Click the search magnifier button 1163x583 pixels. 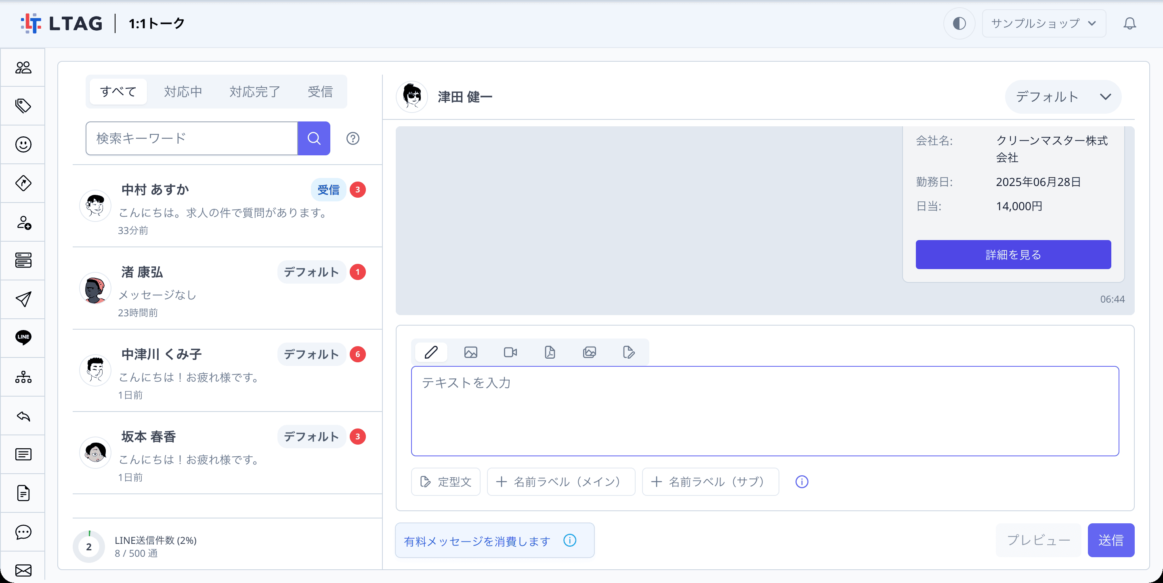tap(314, 138)
